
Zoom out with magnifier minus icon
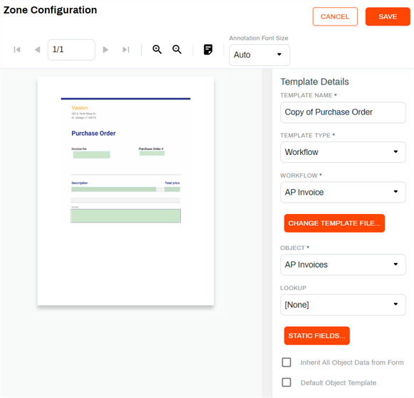click(177, 49)
